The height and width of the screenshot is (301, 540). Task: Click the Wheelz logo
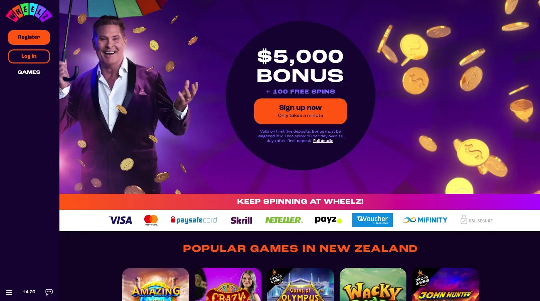click(29, 13)
